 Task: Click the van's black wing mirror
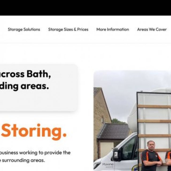pyautogui.click(x=116, y=154)
